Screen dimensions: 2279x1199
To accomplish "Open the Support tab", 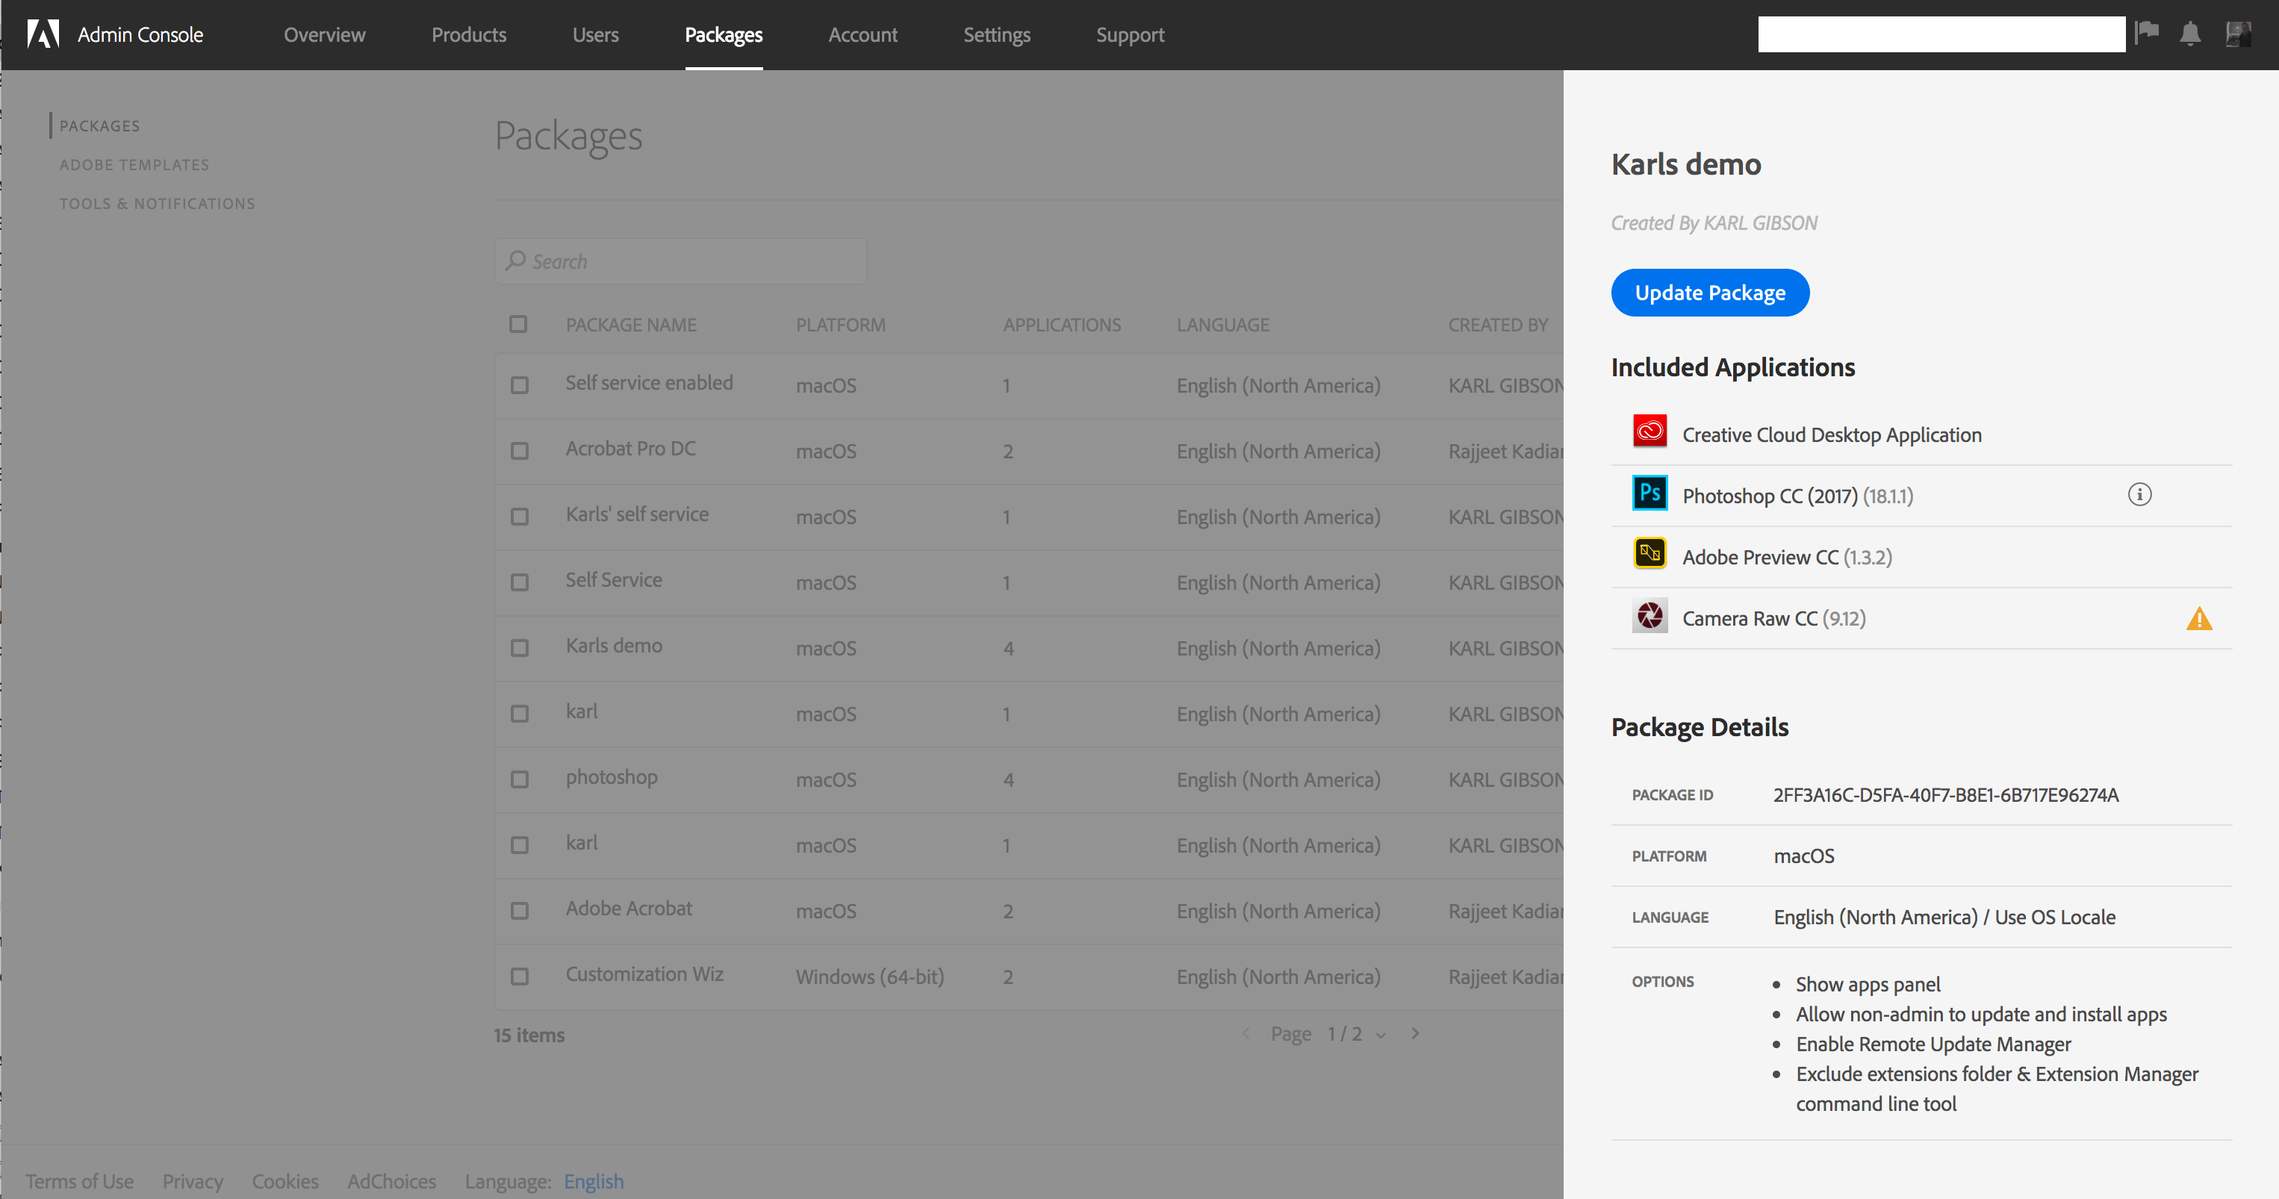I will [x=1130, y=34].
